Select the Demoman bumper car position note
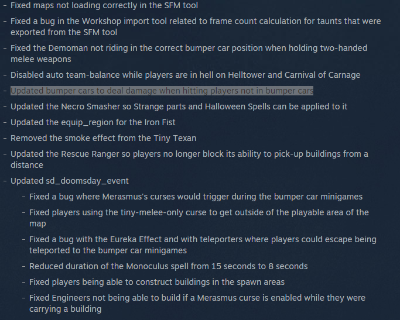 tap(189, 53)
